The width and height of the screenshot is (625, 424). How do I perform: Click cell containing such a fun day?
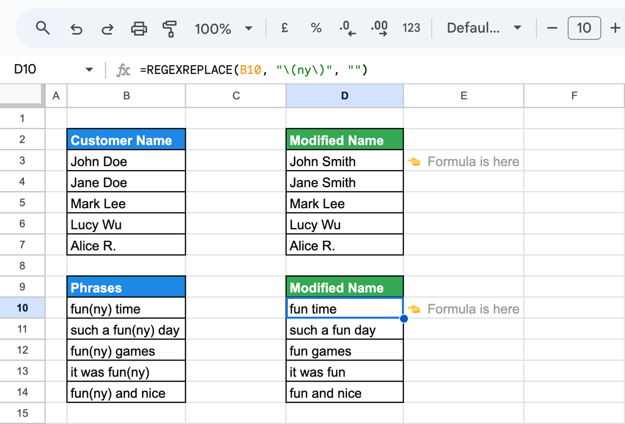click(345, 329)
